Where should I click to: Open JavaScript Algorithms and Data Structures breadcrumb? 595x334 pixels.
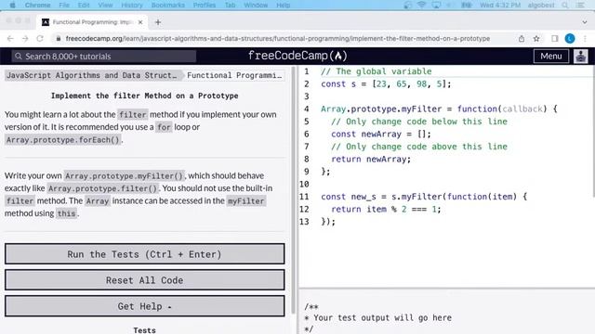[x=92, y=75]
